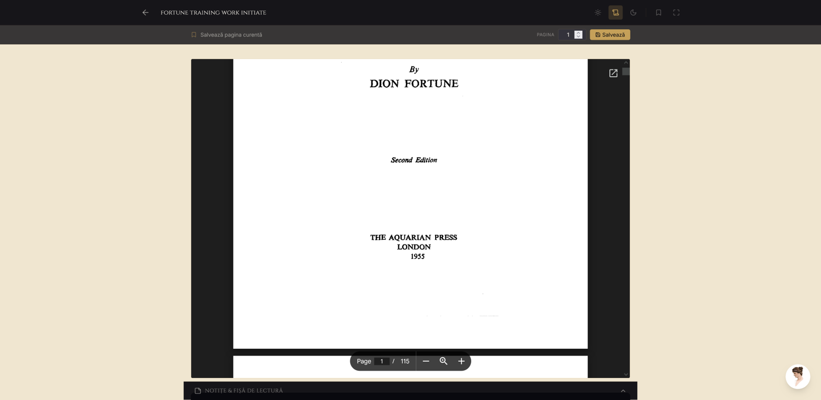This screenshot has width=821, height=400.
Task: Increase PAGINA number with stepper arrows
Action: [x=578, y=32]
